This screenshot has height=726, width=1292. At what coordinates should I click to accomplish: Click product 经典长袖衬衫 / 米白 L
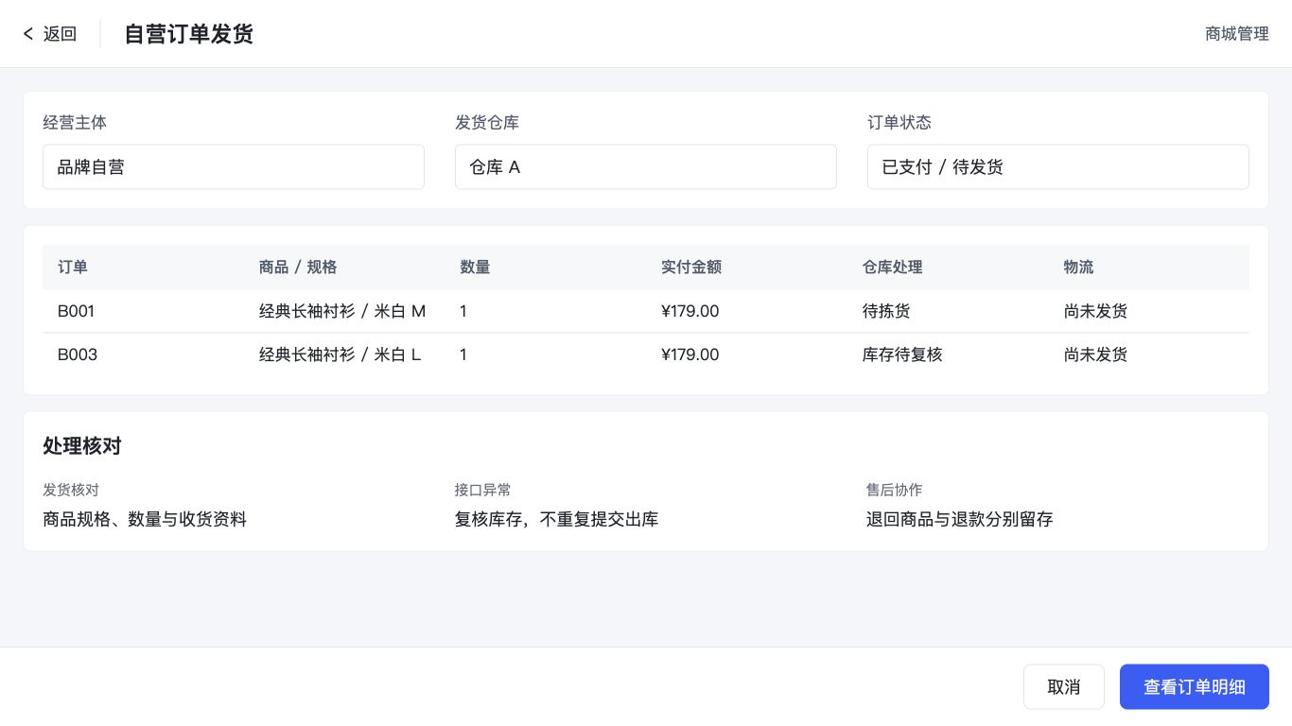[340, 354]
